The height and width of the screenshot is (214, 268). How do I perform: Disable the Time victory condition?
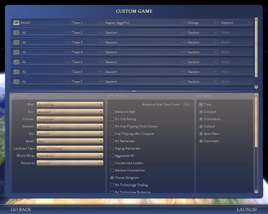point(201,105)
